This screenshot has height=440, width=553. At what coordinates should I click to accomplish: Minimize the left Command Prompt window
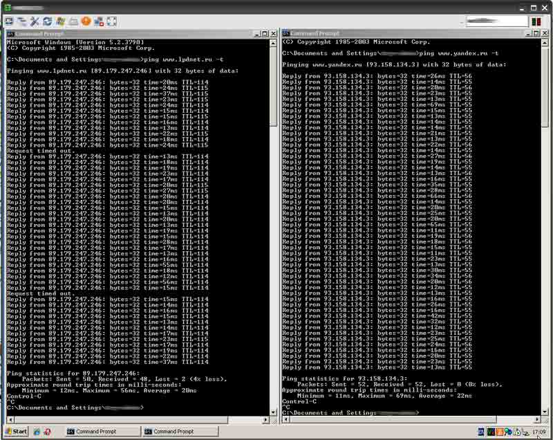click(x=257, y=34)
